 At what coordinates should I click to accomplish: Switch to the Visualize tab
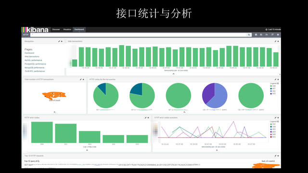[67, 29]
